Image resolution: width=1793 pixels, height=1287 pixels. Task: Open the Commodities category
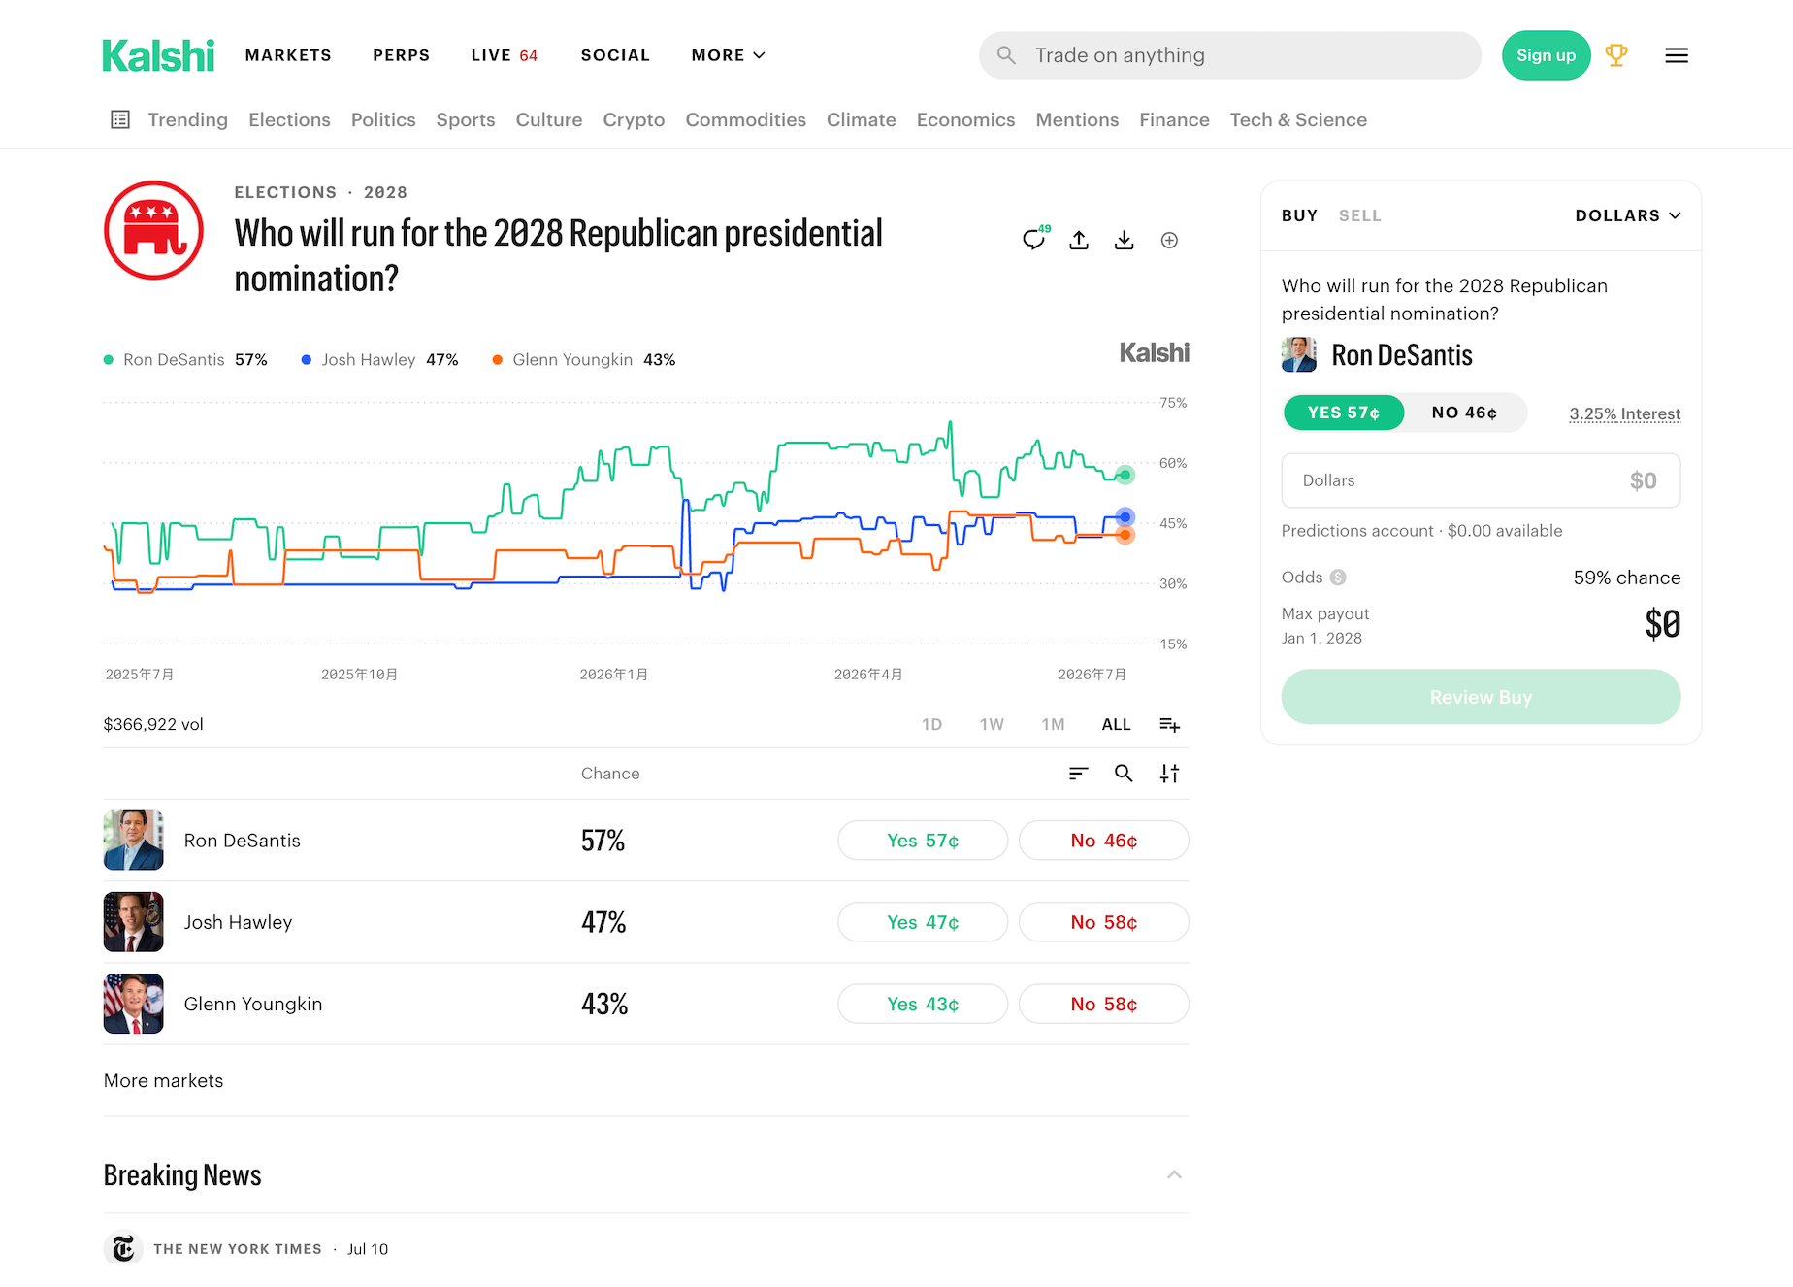coord(746,119)
